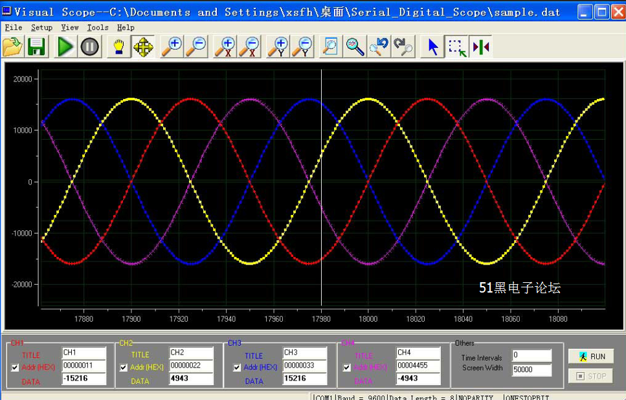Click the Y-axis label 20000
This screenshot has height=400, width=626.
[x=23, y=79]
